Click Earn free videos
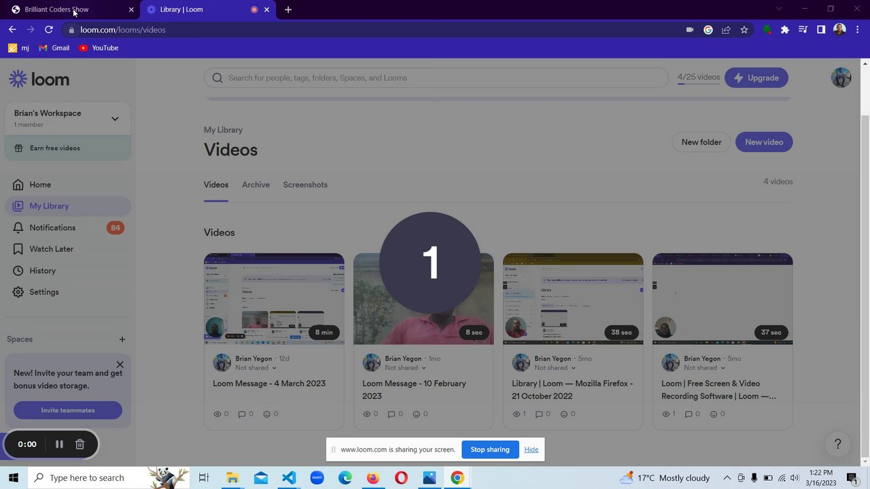Viewport: 870px width, 489px height. (68, 148)
